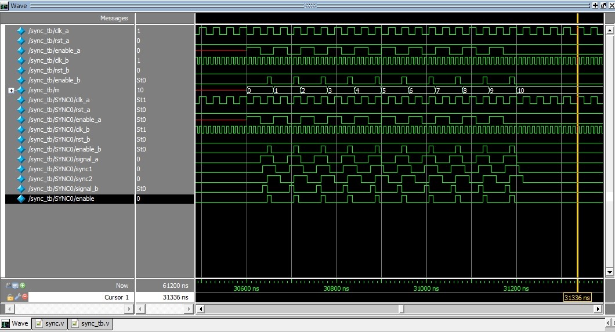Click the 30600 ns timeline label
The width and height of the screenshot is (615, 332).
(247, 288)
